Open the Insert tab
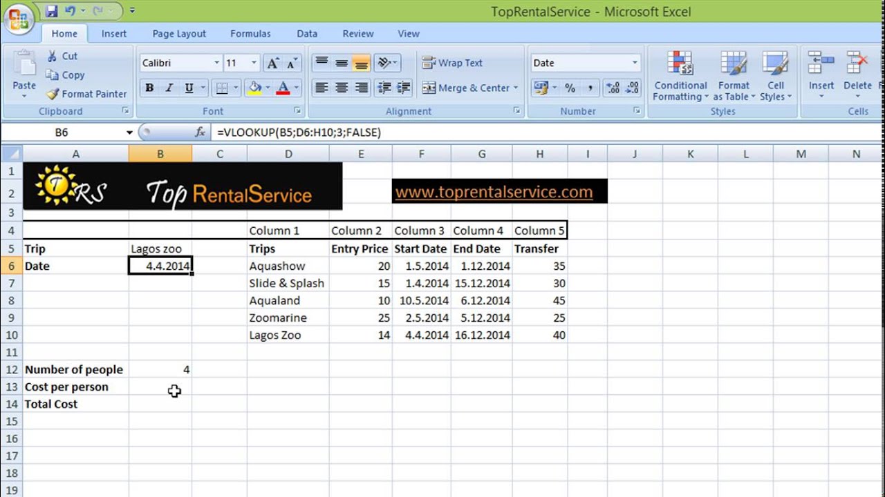 click(x=114, y=33)
